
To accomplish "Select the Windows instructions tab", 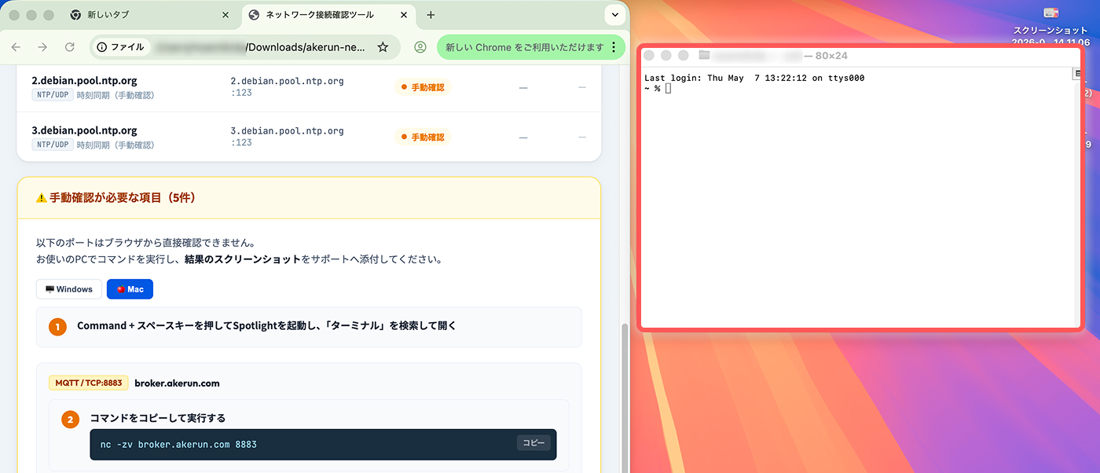I will coord(69,289).
